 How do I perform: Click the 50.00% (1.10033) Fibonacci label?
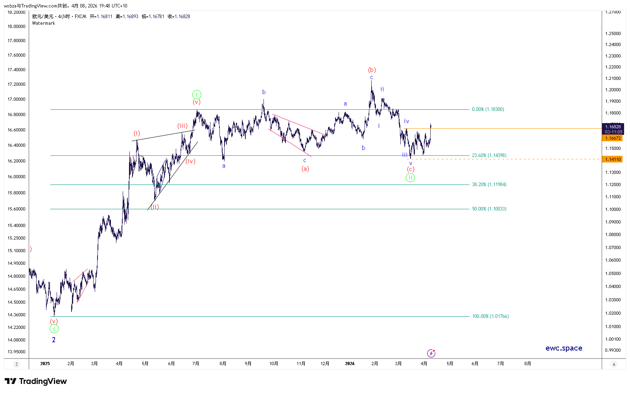pyautogui.click(x=489, y=209)
